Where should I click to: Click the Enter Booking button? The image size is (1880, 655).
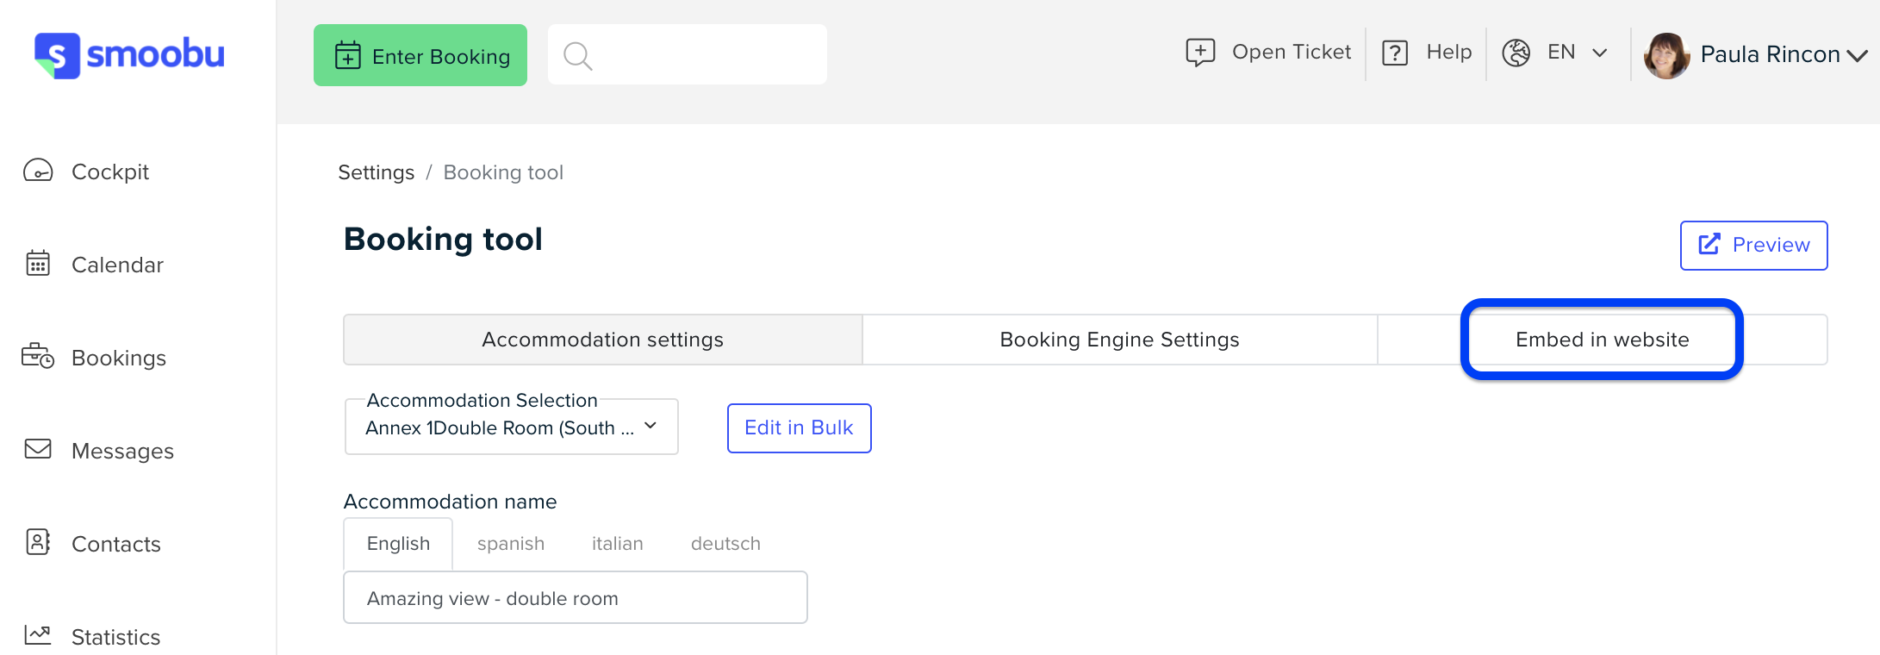click(x=420, y=55)
